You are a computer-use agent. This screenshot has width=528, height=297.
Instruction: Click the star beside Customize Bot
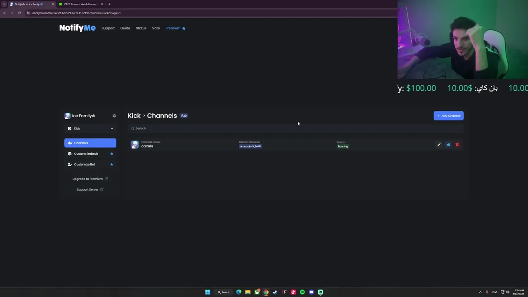(111, 165)
